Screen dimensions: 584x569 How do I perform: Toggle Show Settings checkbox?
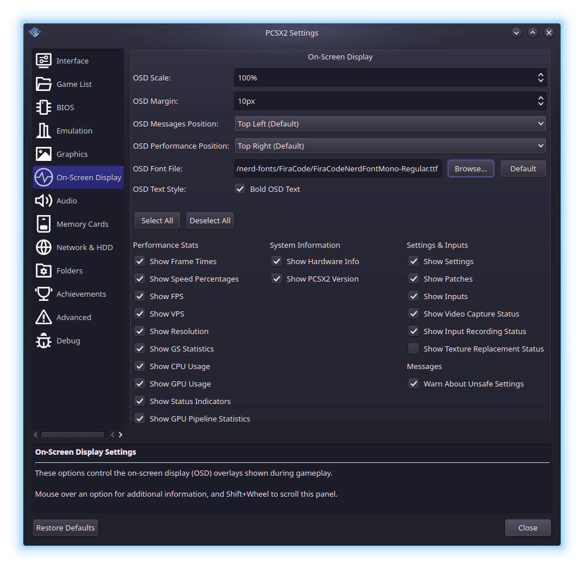click(x=413, y=261)
